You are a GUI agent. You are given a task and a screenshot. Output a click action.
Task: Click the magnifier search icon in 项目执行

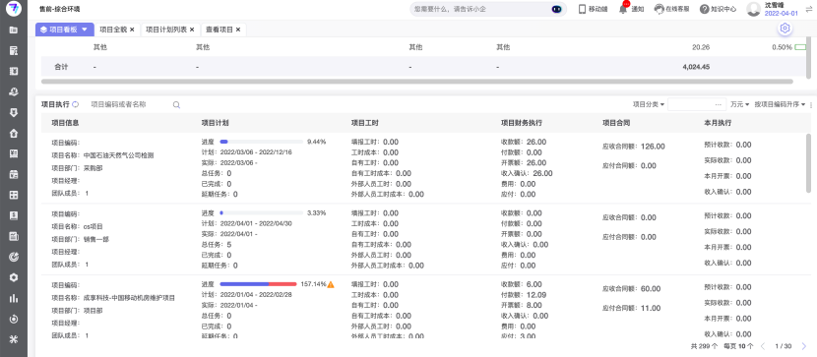click(176, 104)
